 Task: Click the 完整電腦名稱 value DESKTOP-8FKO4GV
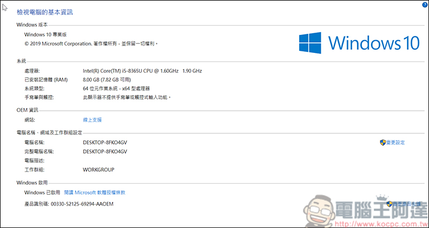click(105, 151)
